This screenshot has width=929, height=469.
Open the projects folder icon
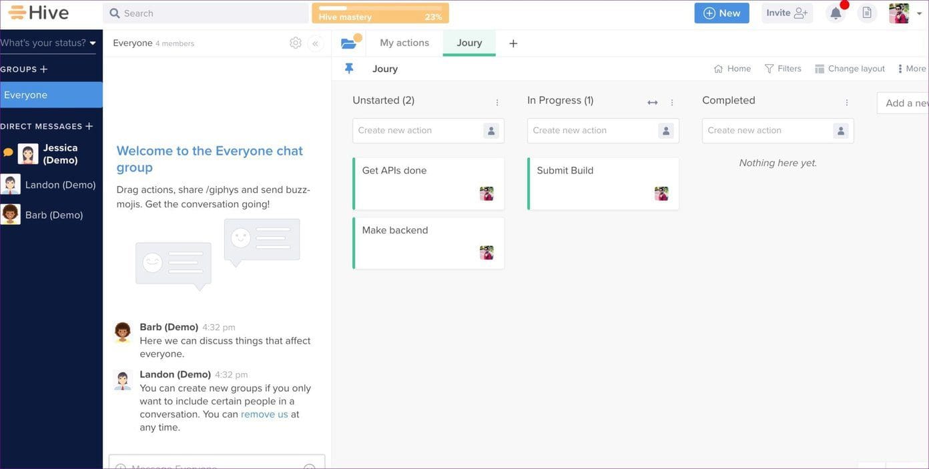coord(349,43)
